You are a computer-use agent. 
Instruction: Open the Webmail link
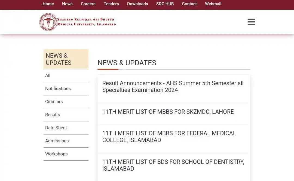point(213,4)
